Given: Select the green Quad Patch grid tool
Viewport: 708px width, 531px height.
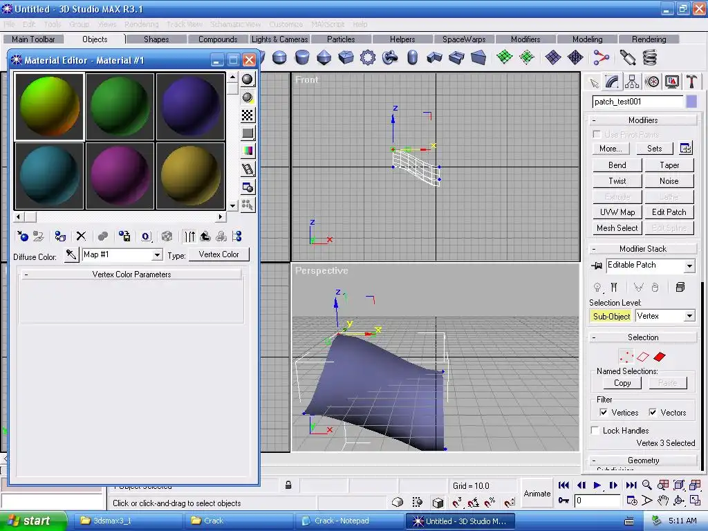Looking at the screenshot, I should tap(504, 57).
